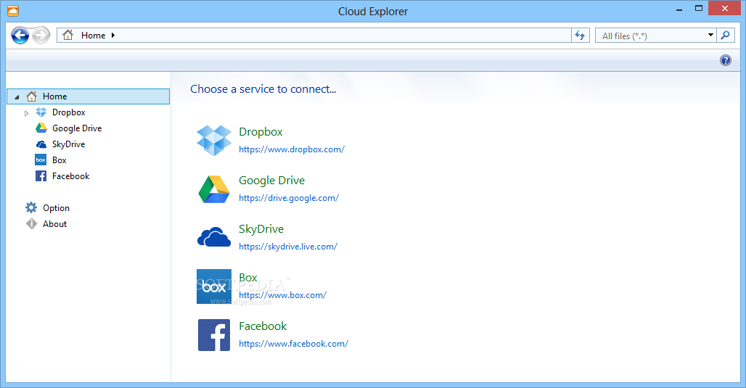Viewport: 746px width, 388px height.
Task: Collapse the Home tree node
Action: pyautogui.click(x=17, y=96)
